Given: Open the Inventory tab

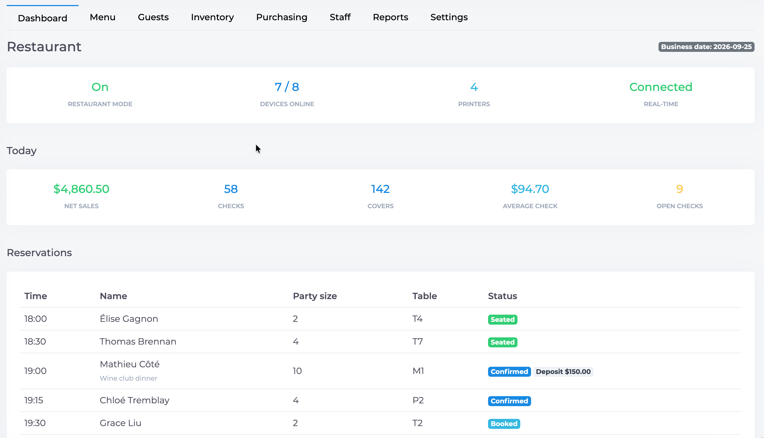Looking at the screenshot, I should (212, 17).
